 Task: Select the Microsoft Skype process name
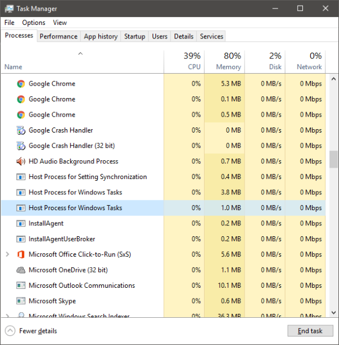pos(52,301)
